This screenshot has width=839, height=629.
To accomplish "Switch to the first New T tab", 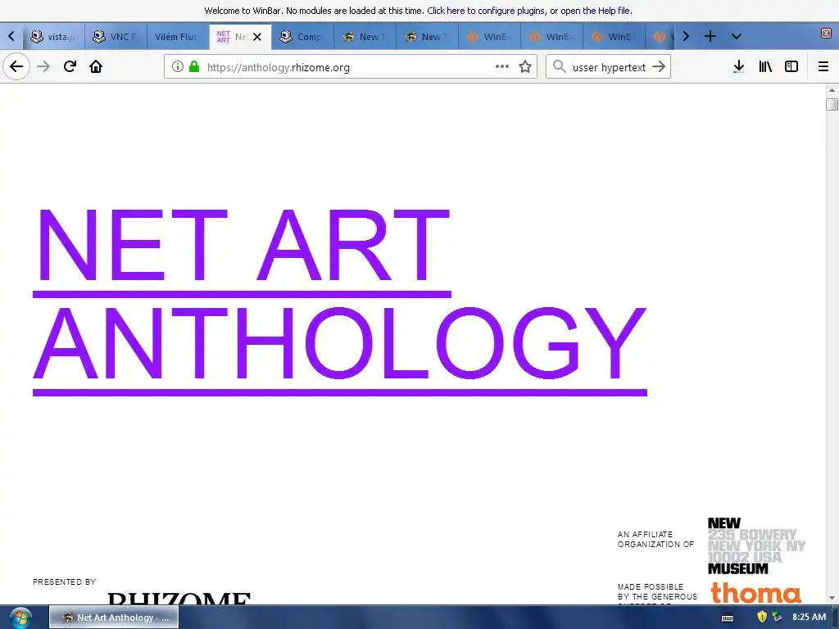I will (365, 36).
